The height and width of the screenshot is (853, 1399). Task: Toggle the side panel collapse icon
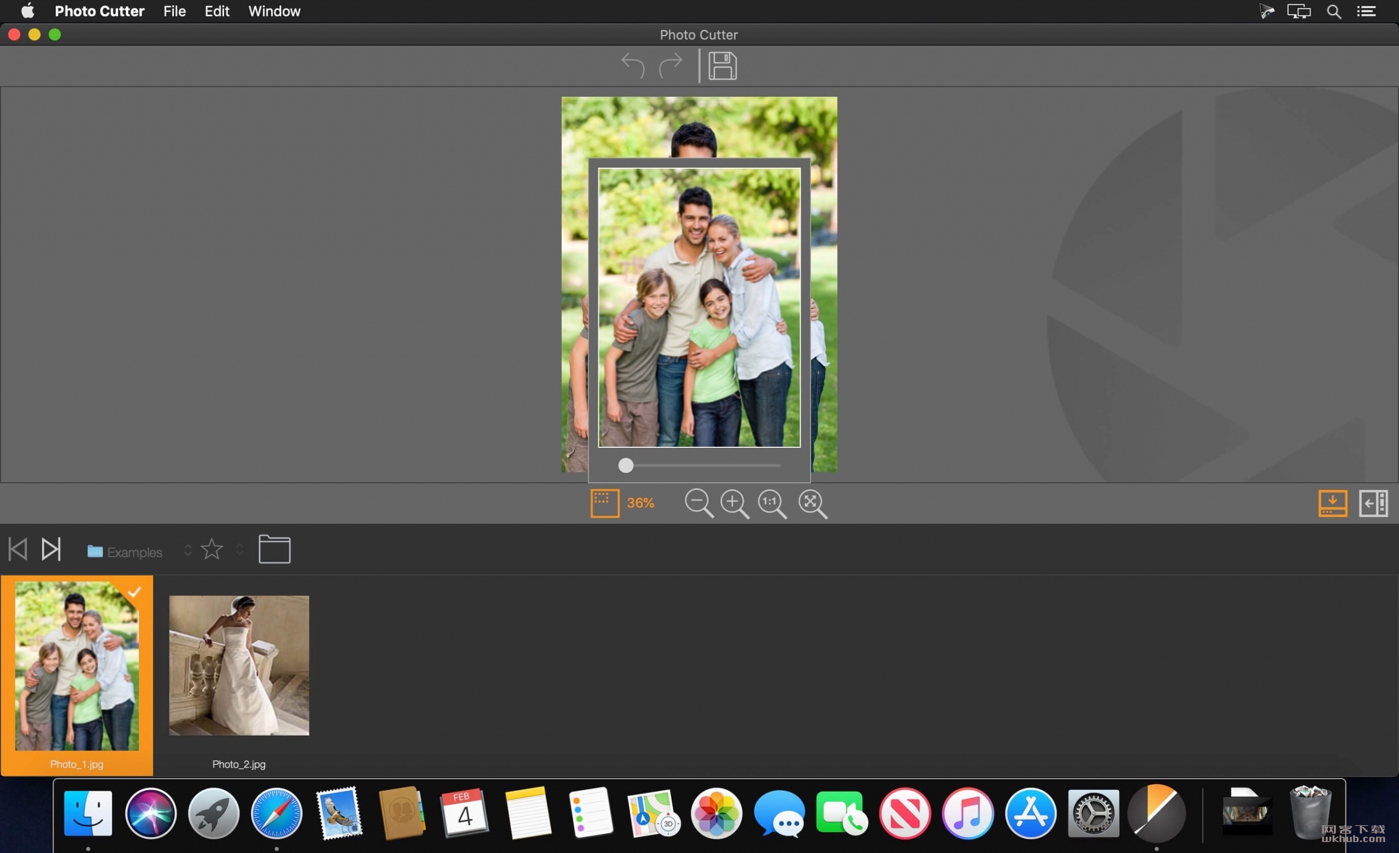1373,503
